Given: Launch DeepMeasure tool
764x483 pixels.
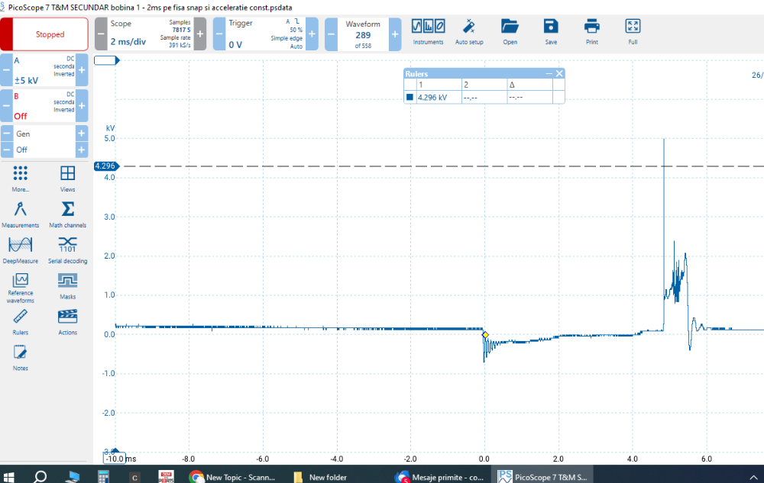Looking at the screenshot, I should (21, 250).
